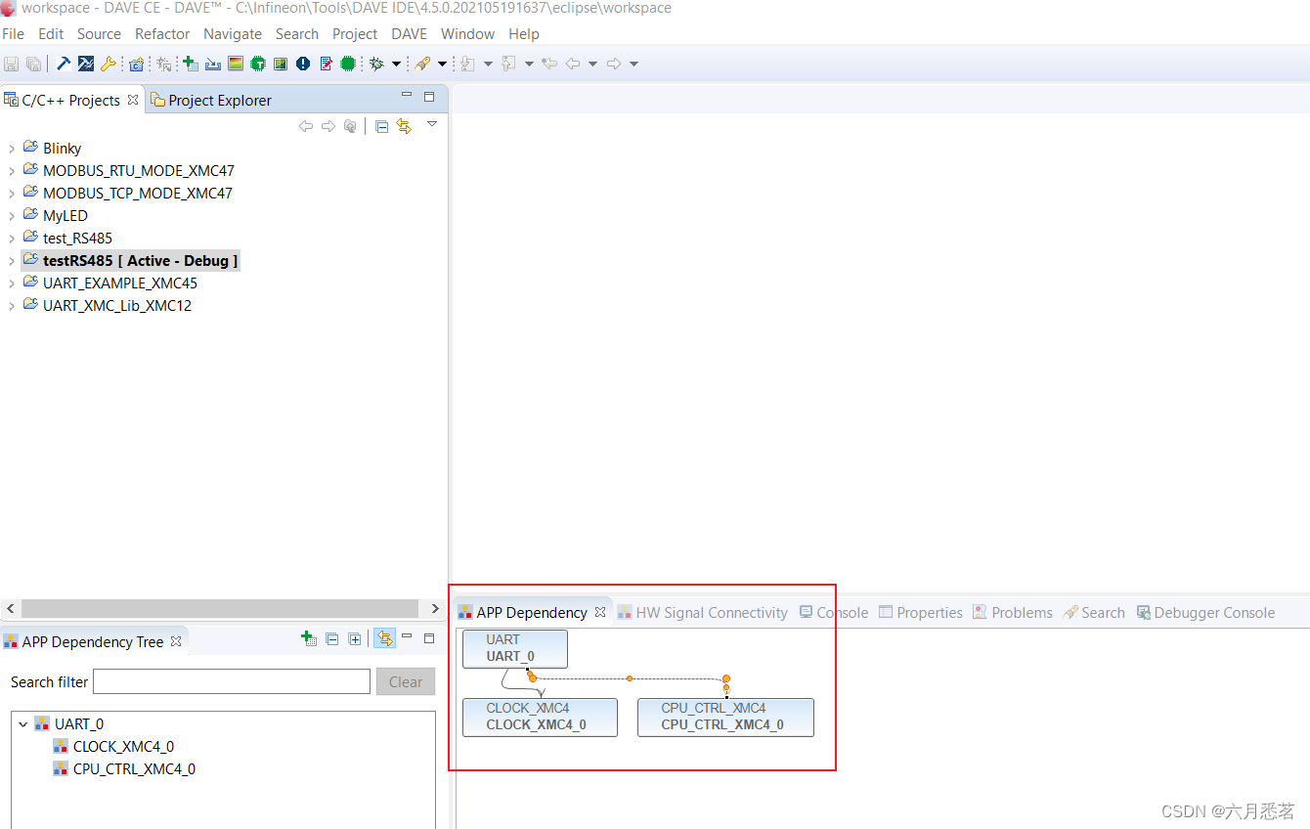Click the Save All toolbar icon
Screen dimensions: 1310x829
point(33,64)
